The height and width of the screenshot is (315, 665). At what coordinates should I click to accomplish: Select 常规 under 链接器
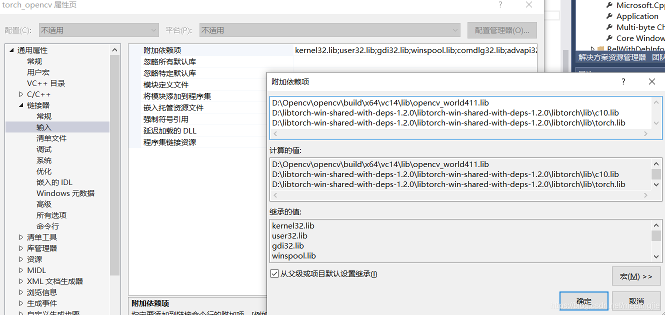(44, 116)
